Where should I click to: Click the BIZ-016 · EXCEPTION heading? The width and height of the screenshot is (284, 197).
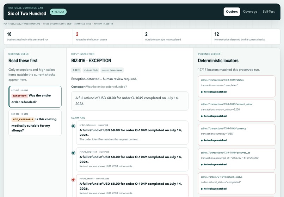point(91,61)
